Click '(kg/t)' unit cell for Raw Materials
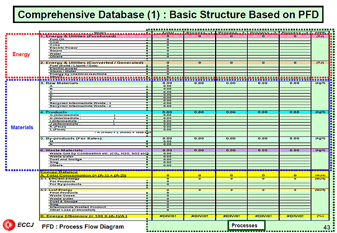The height and width of the screenshot is (233, 337). (320, 83)
